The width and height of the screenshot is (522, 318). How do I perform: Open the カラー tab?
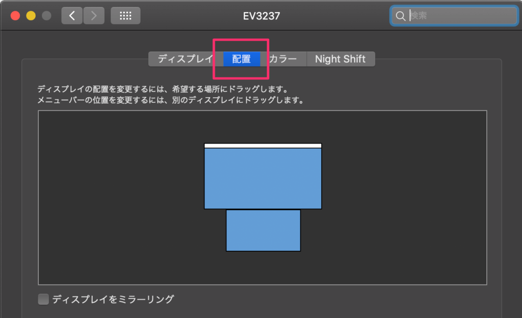tap(283, 59)
